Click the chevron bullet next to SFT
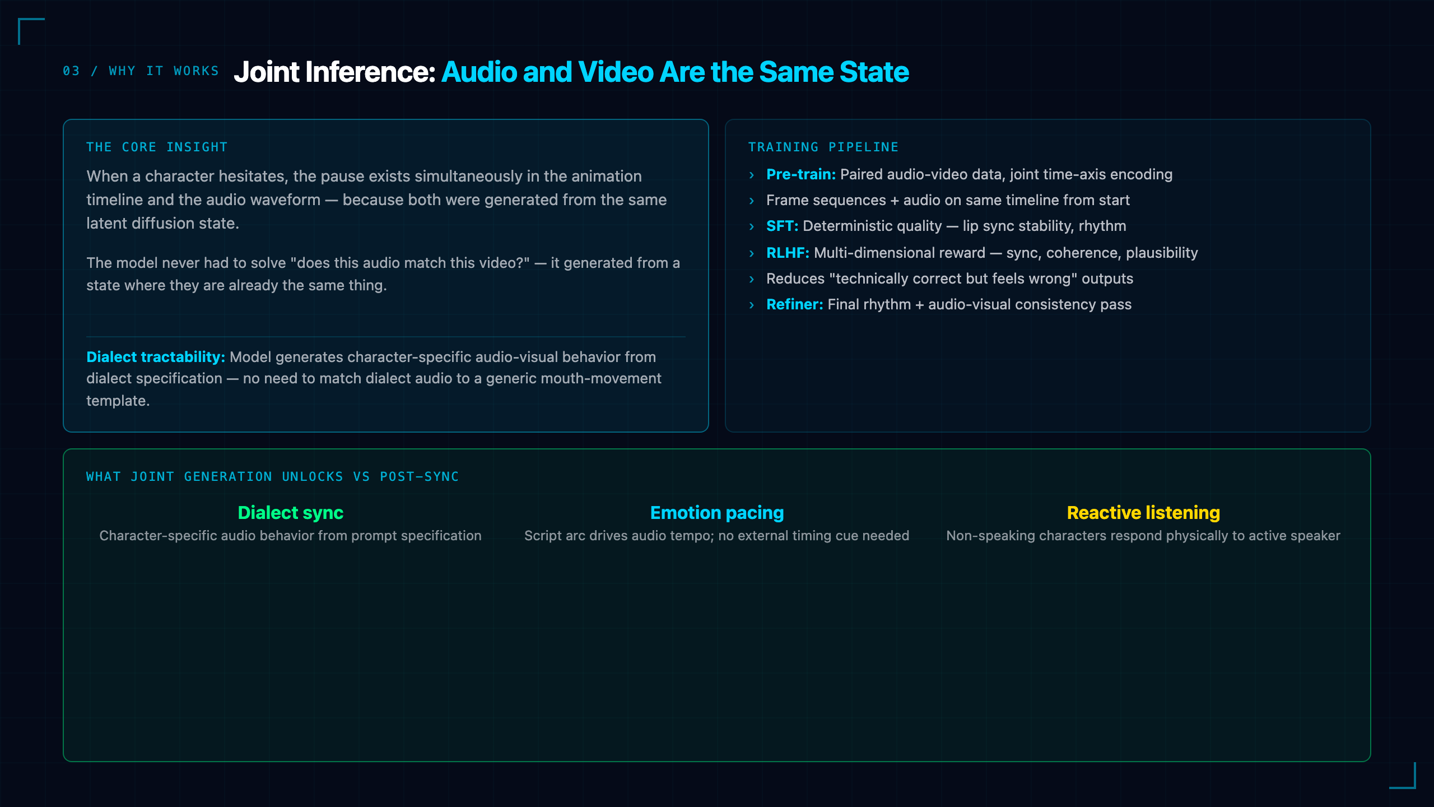This screenshot has width=1434, height=807. pos(752,227)
